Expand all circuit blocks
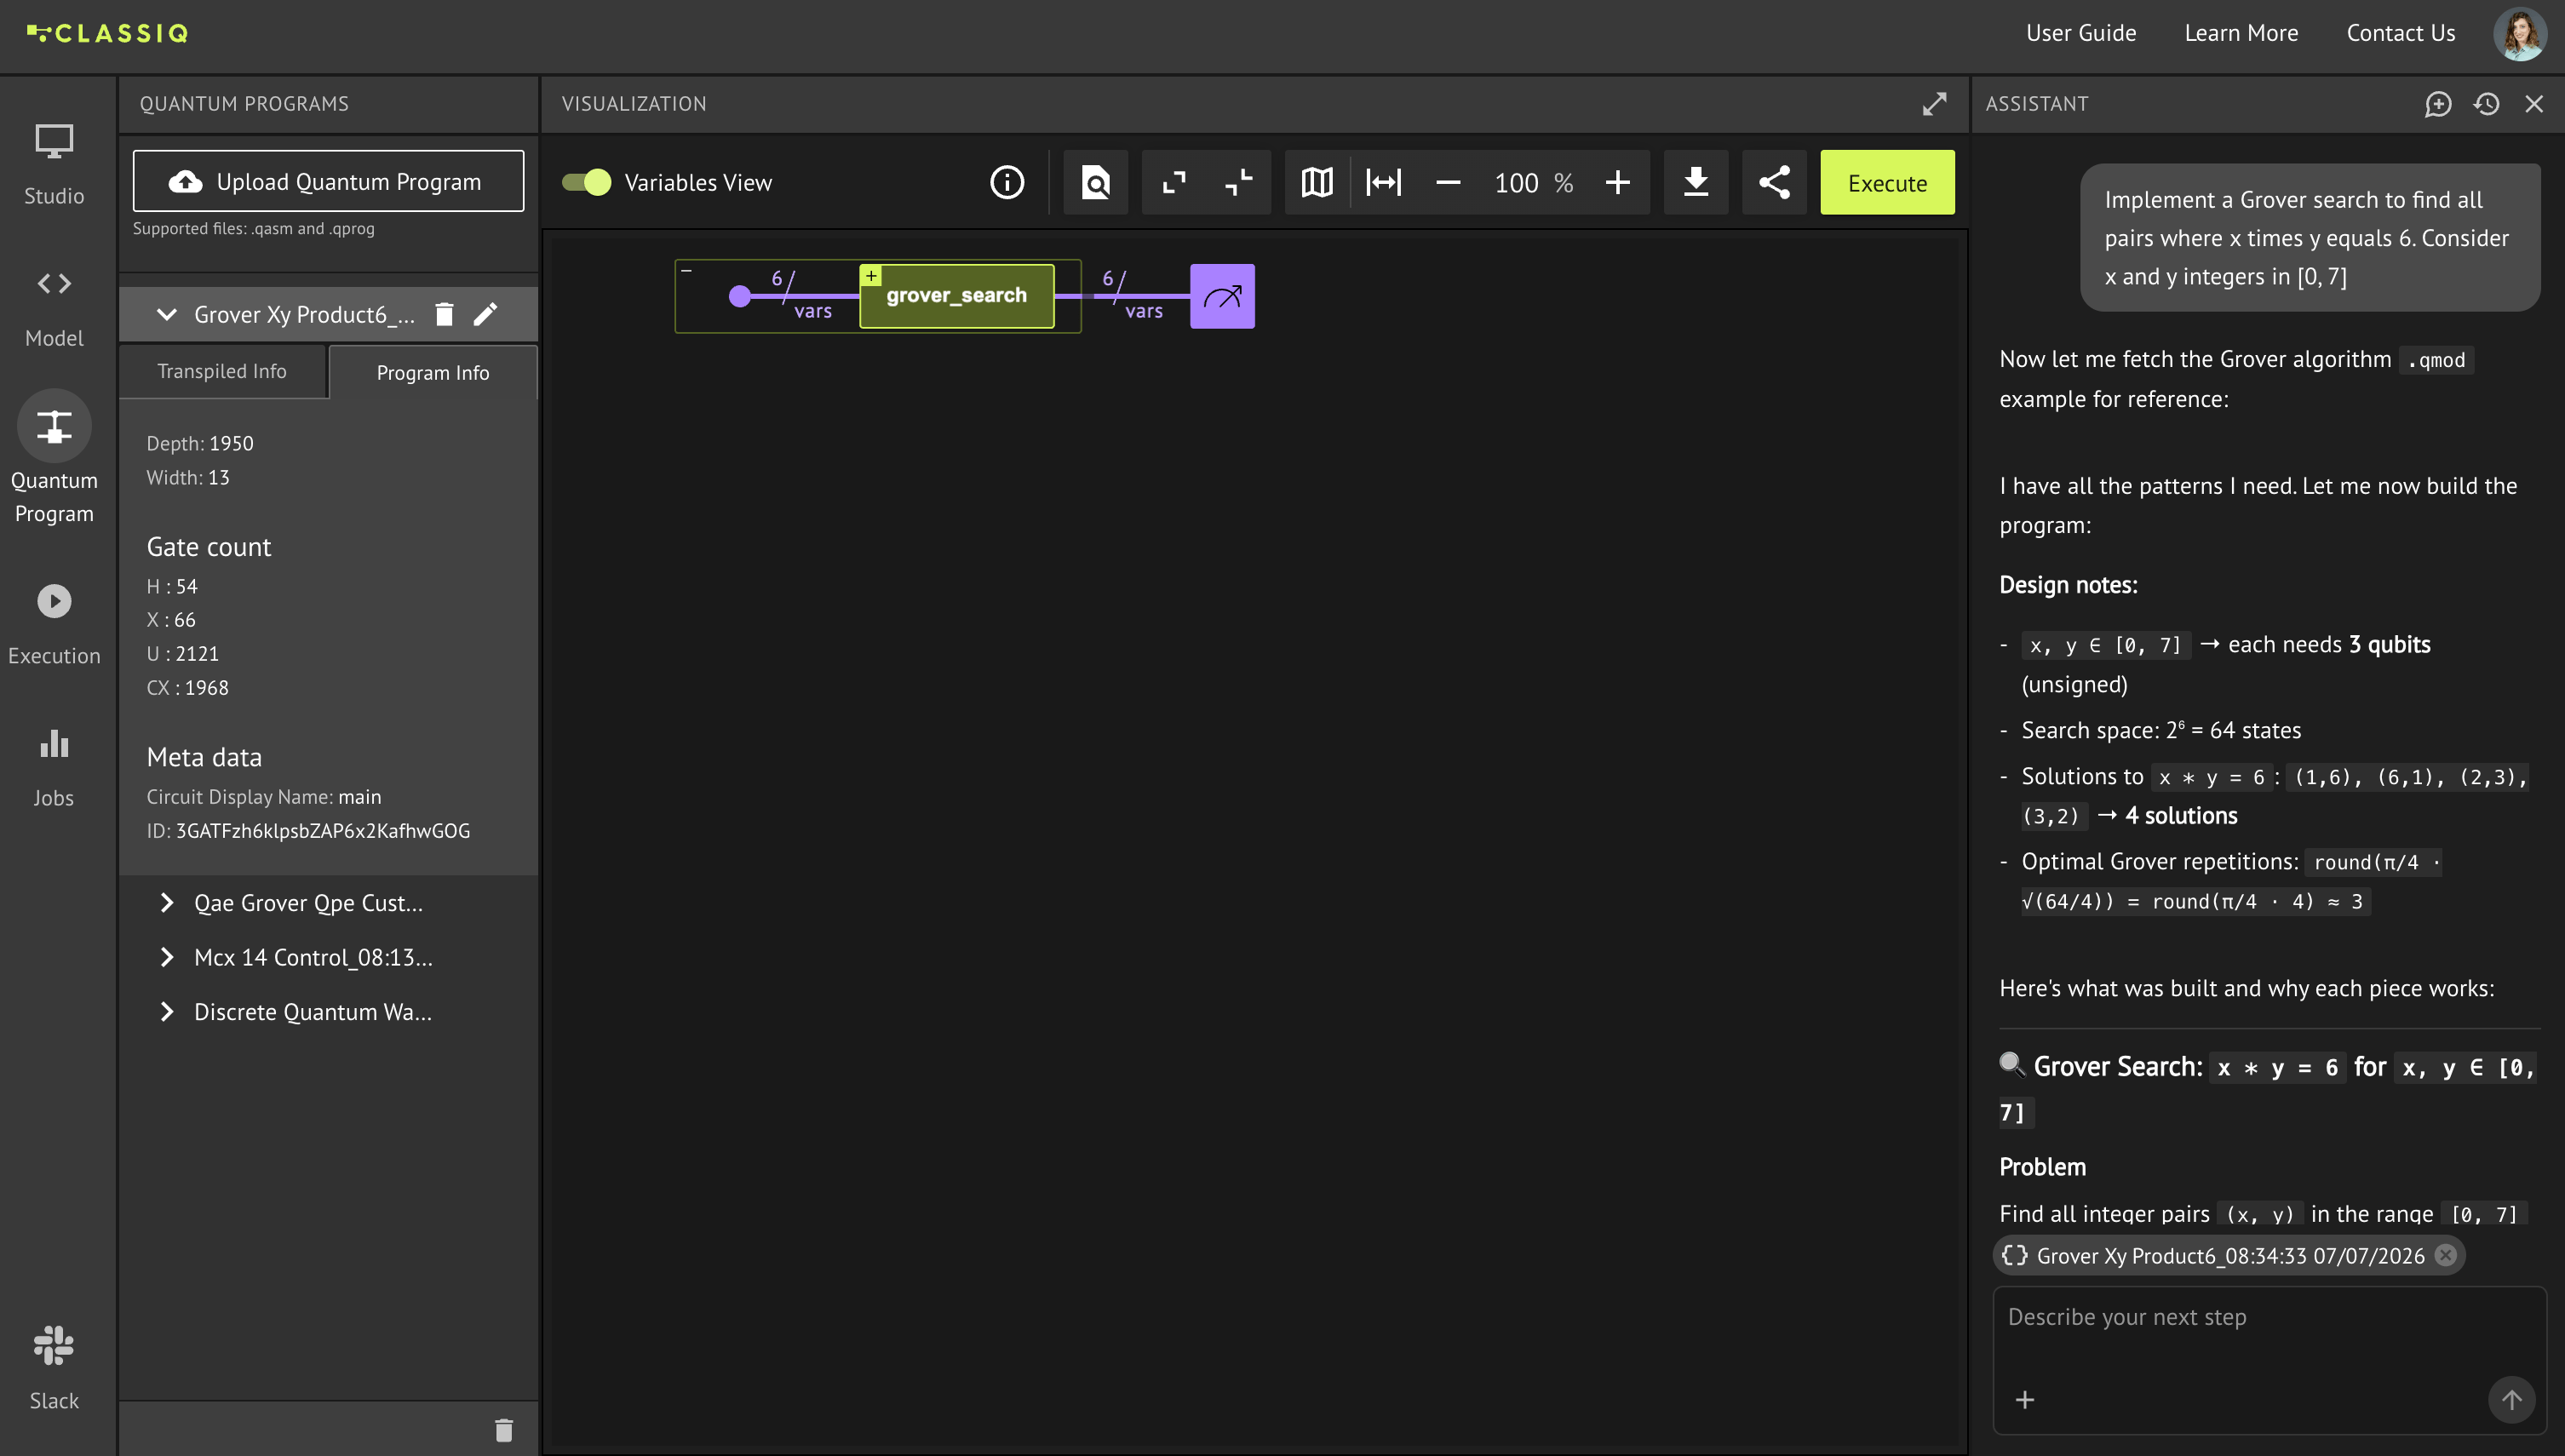This screenshot has height=1456, width=2565. click(1174, 182)
